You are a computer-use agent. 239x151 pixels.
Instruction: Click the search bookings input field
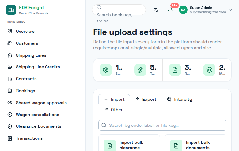pos(119,10)
